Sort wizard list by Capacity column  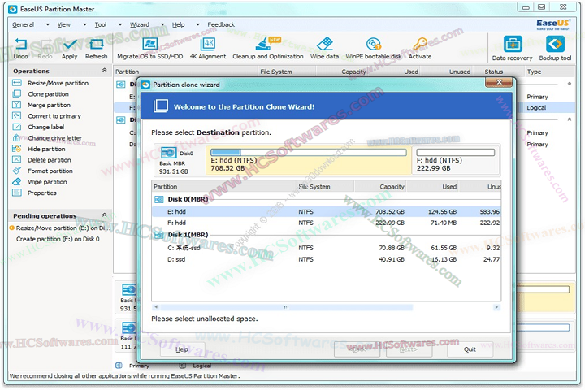380,187
